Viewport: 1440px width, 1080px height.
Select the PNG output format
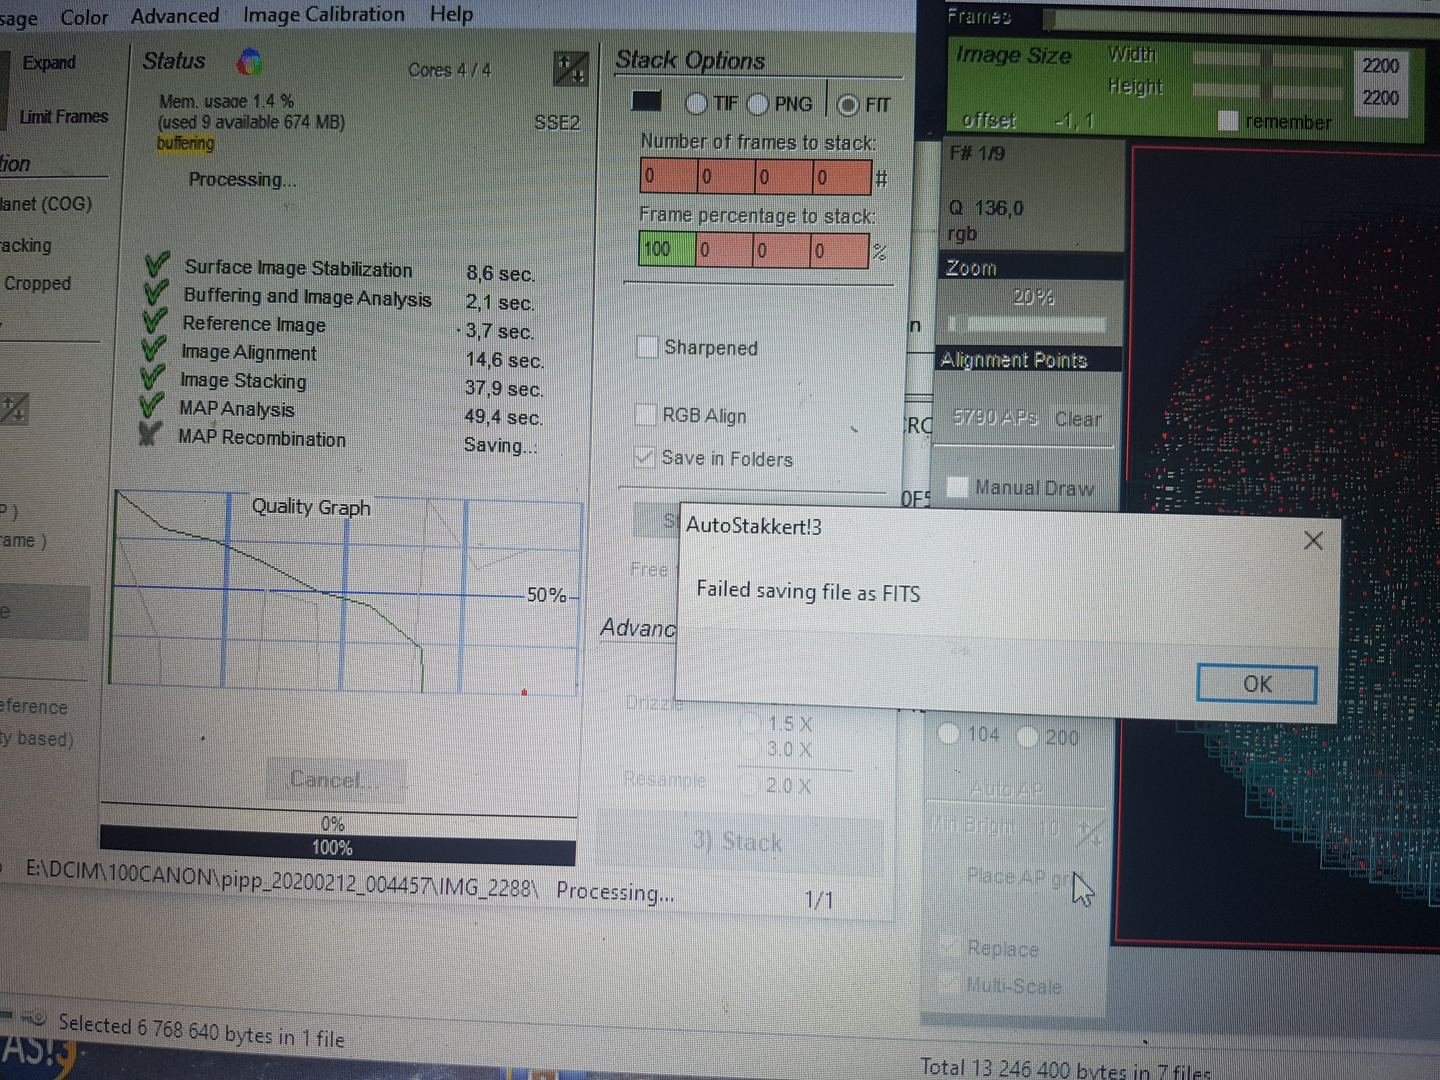coord(758,104)
